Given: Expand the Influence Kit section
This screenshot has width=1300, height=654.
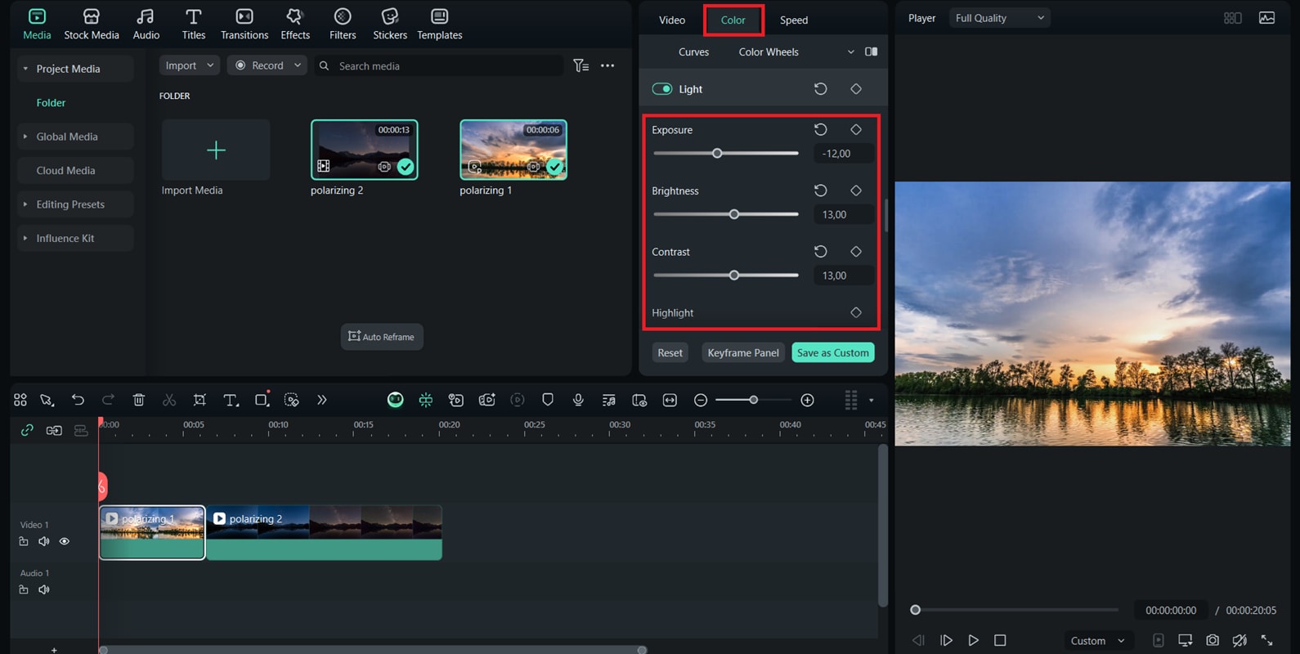Looking at the screenshot, I should 25,238.
